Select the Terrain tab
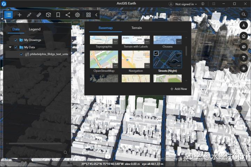This screenshot has height=167, width=251. (x=137, y=28)
